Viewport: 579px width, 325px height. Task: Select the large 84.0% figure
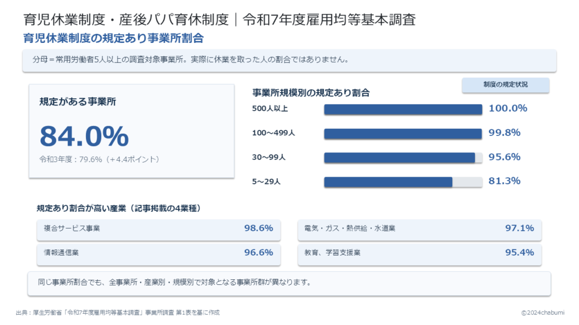click(84, 136)
